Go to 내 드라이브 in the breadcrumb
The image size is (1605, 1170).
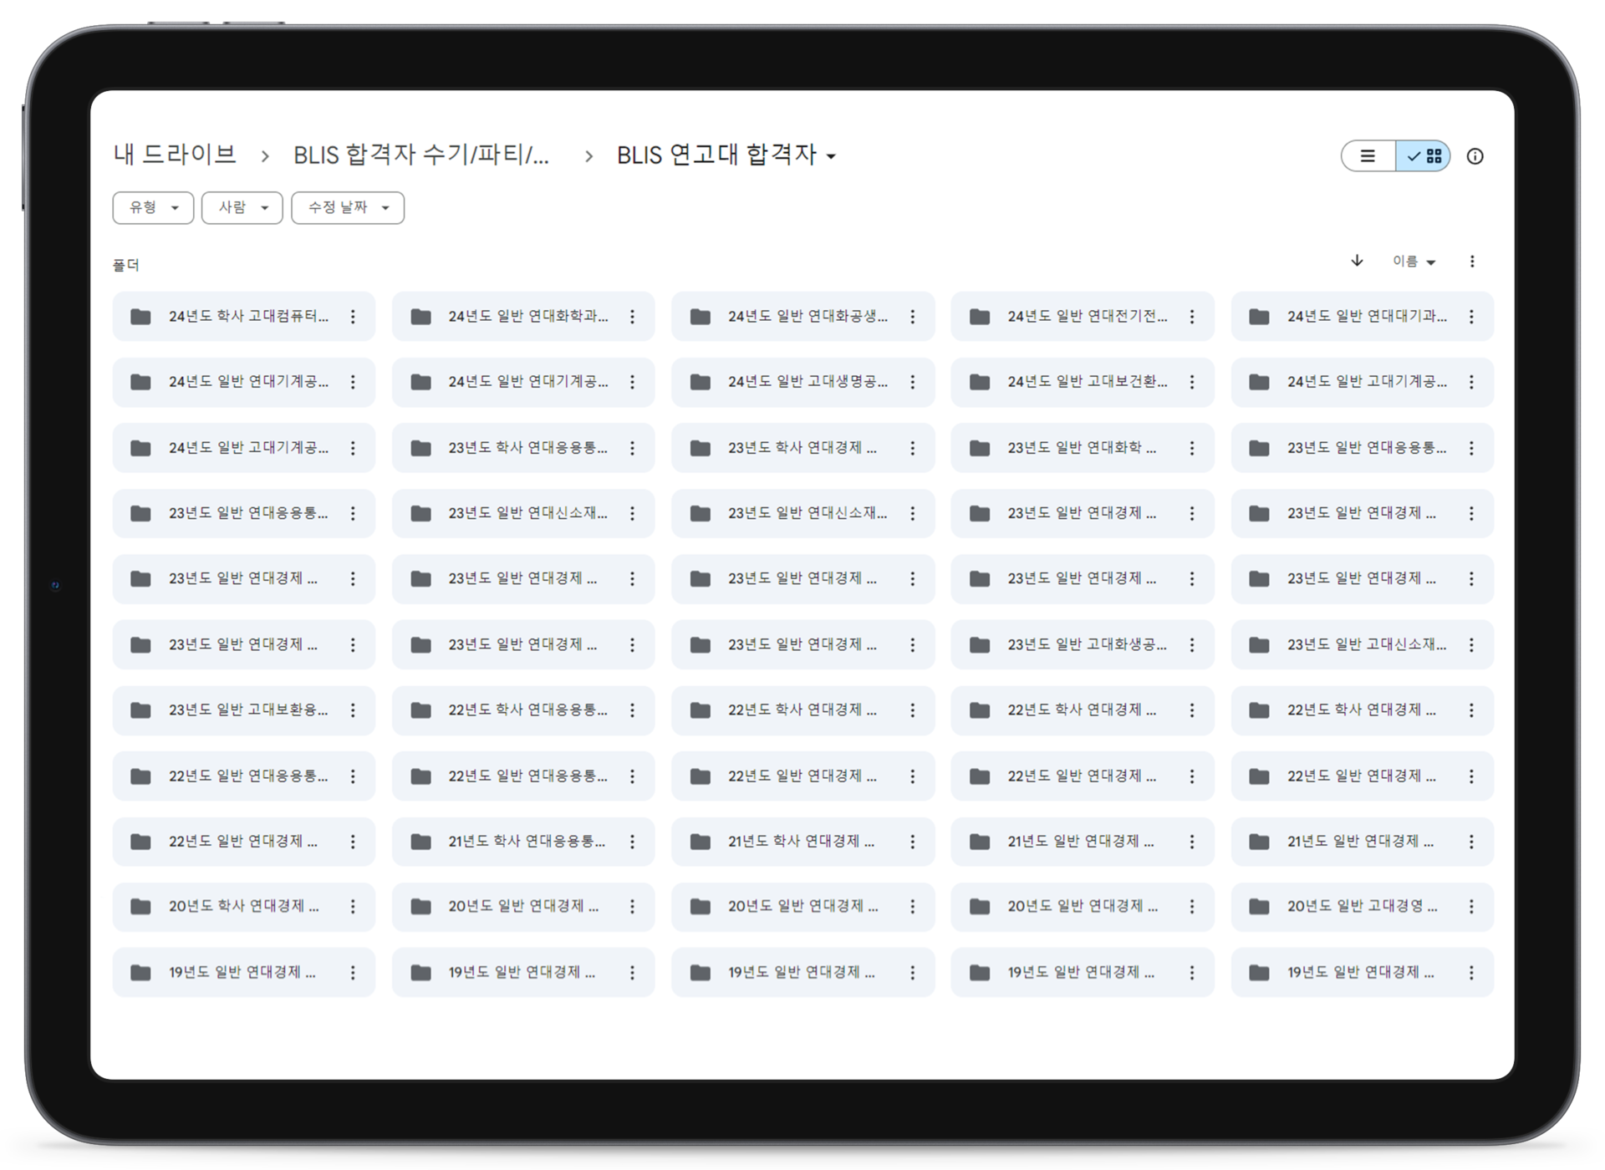point(175,155)
